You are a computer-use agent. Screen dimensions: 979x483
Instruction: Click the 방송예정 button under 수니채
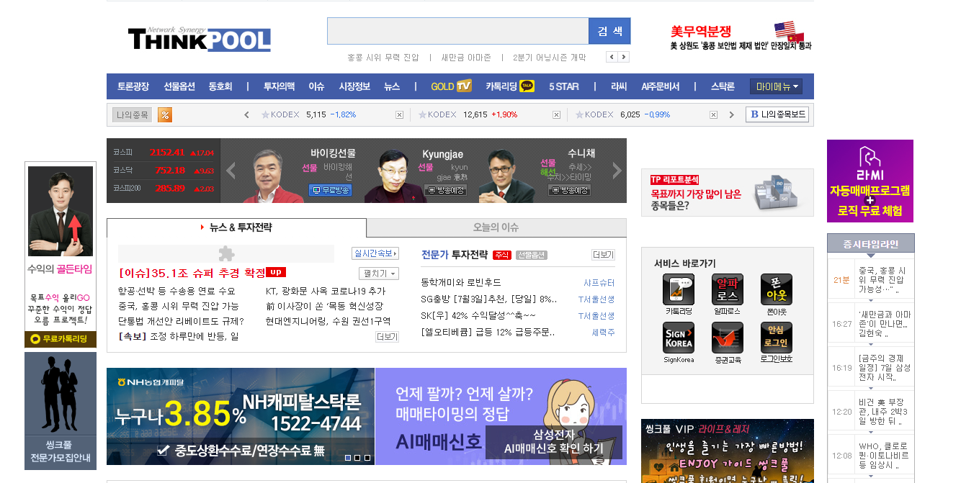pos(569,190)
